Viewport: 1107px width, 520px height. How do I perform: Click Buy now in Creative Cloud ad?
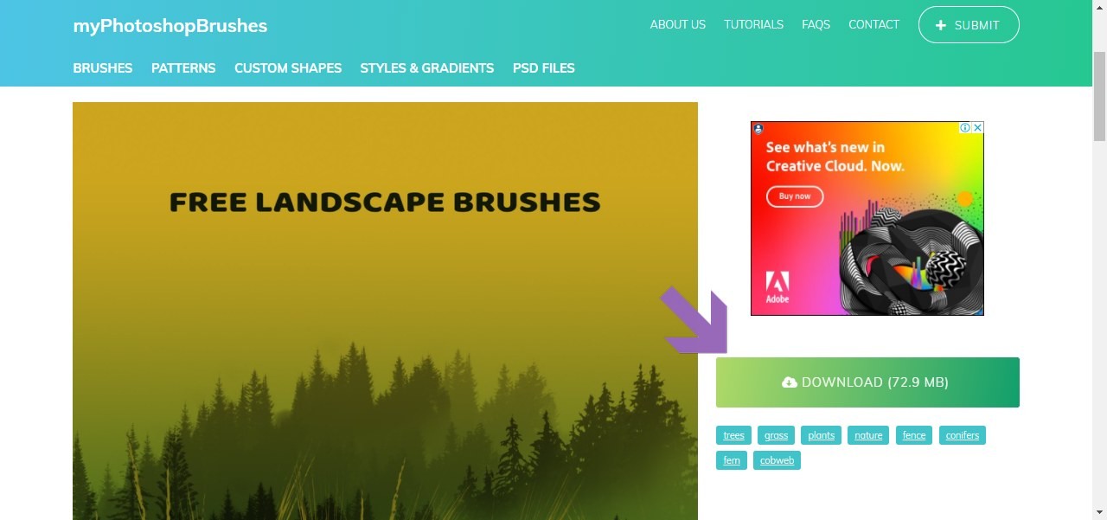(x=795, y=196)
